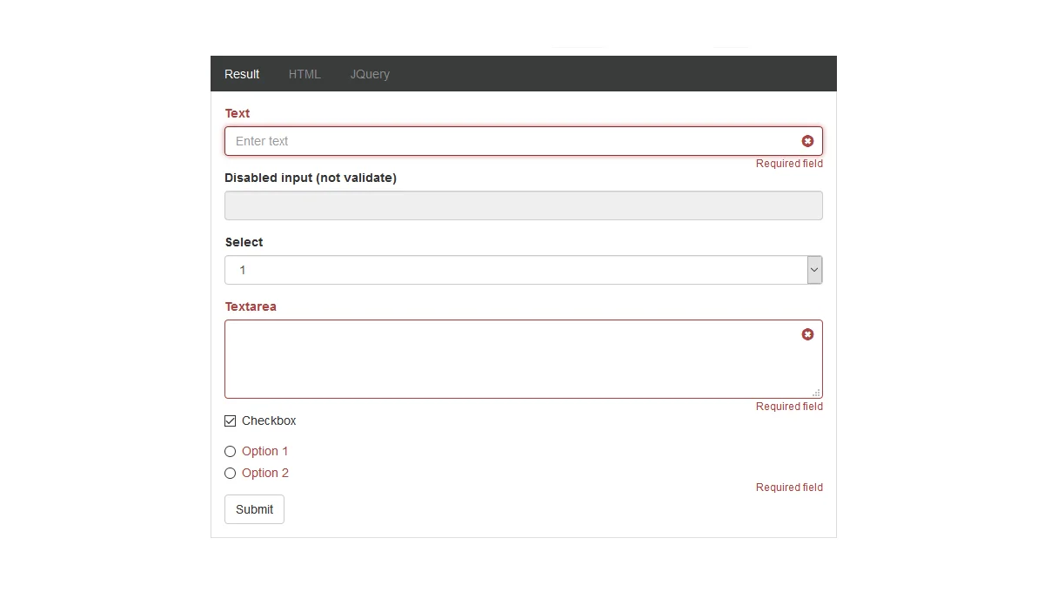Click the resize handle of the Textarea
Viewport: 1044px width, 592px height.
[818, 394]
